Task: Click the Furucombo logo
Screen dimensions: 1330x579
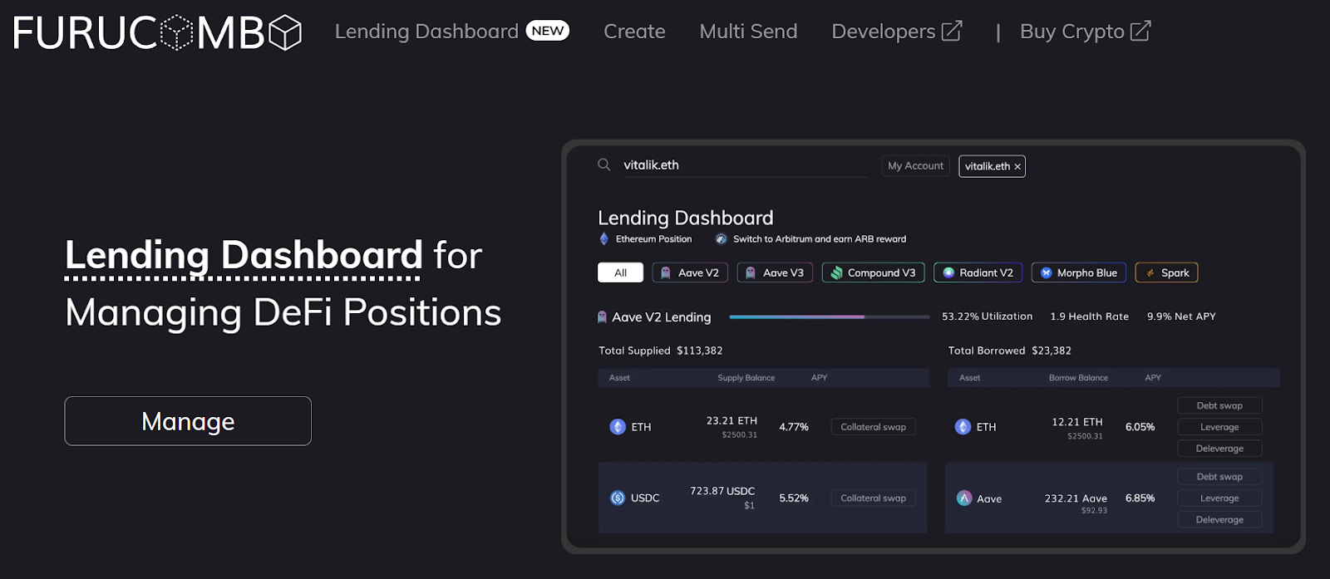Action: (x=157, y=32)
